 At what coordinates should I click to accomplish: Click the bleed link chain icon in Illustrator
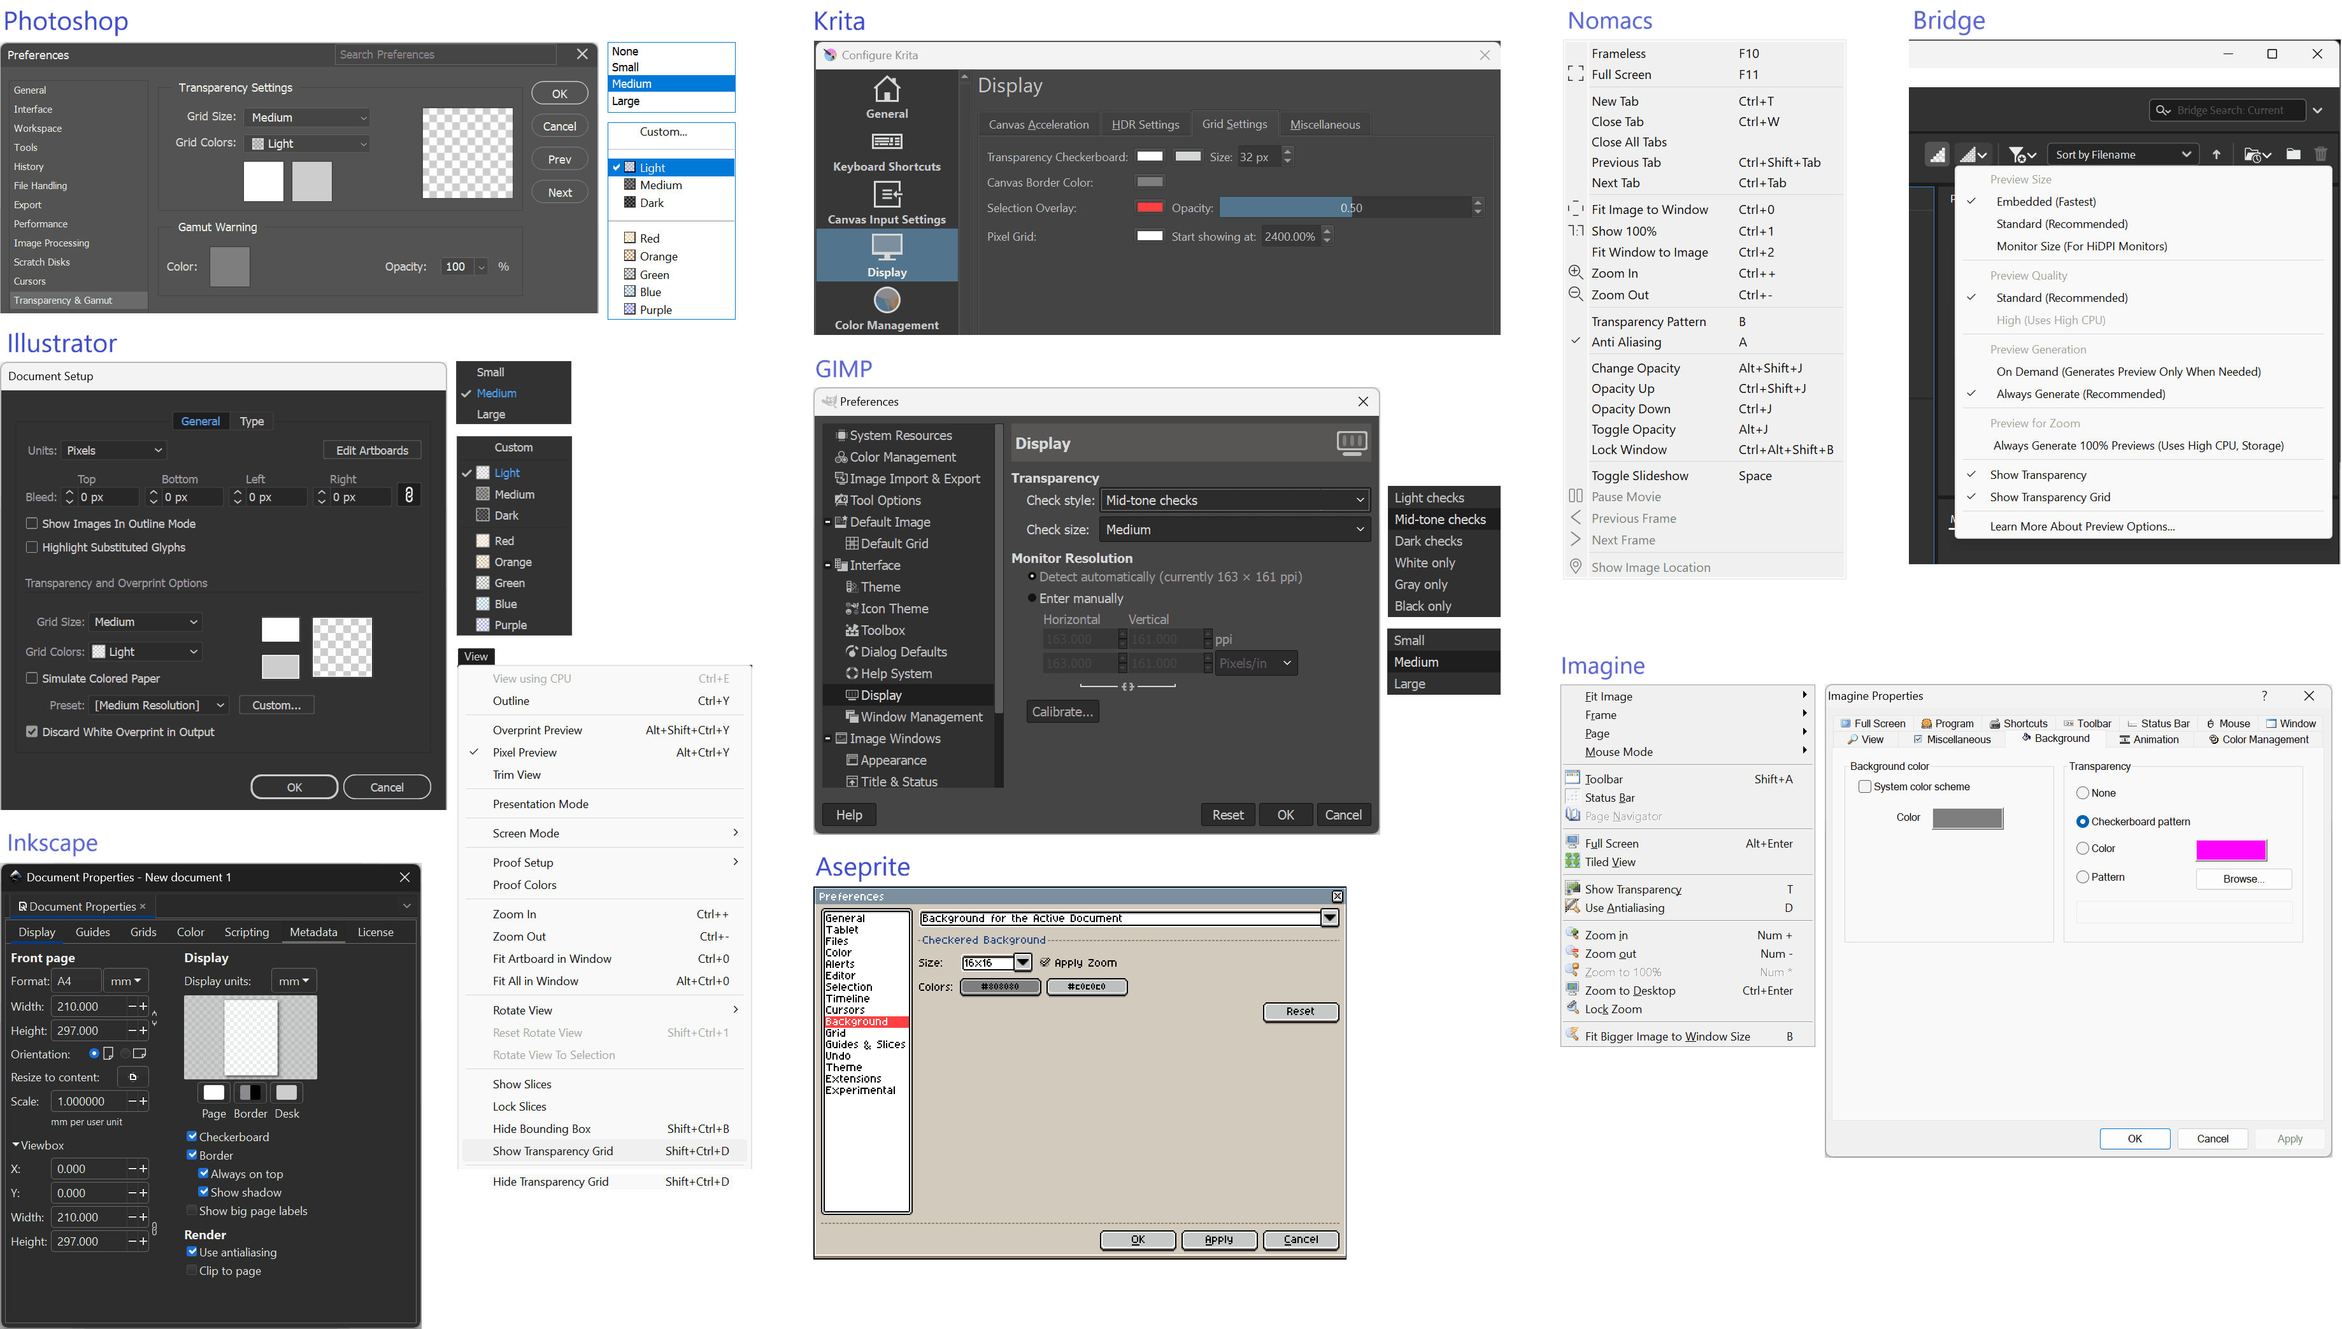pos(409,495)
